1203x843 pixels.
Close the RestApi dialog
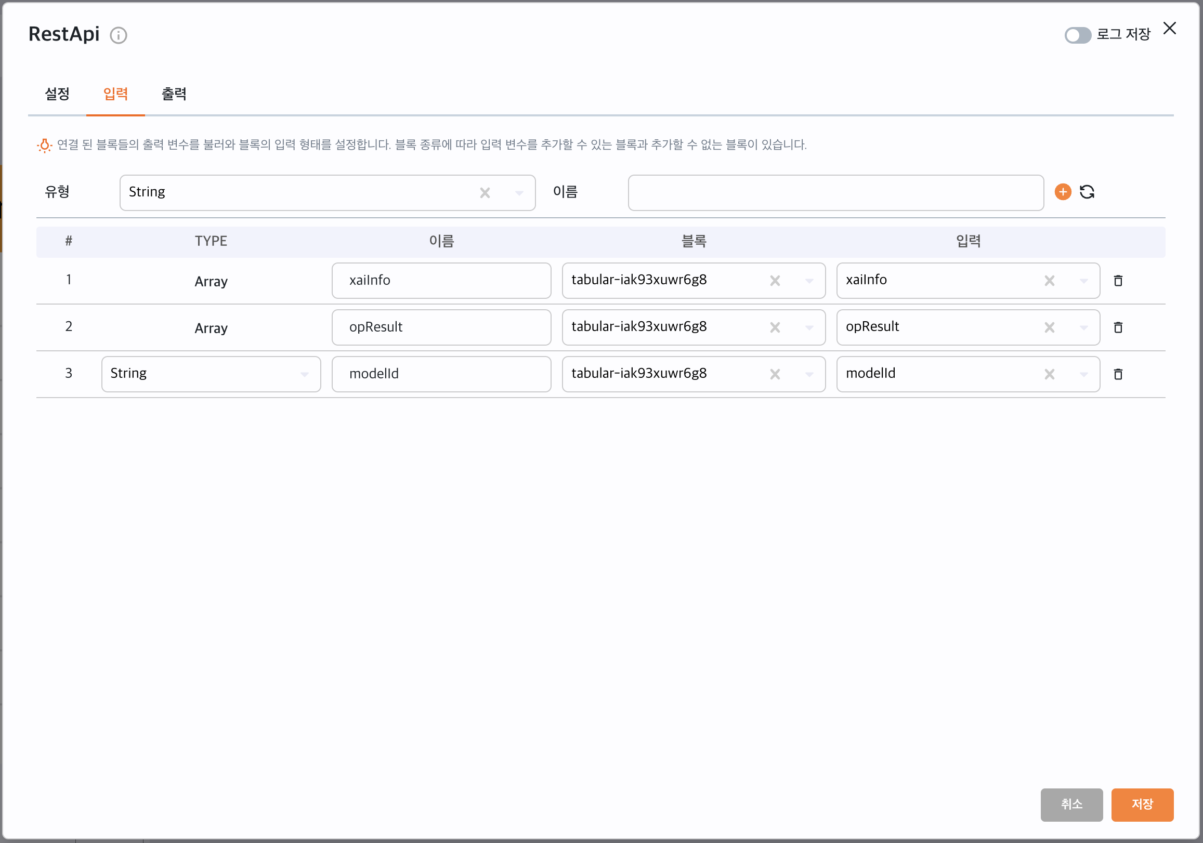tap(1169, 28)
